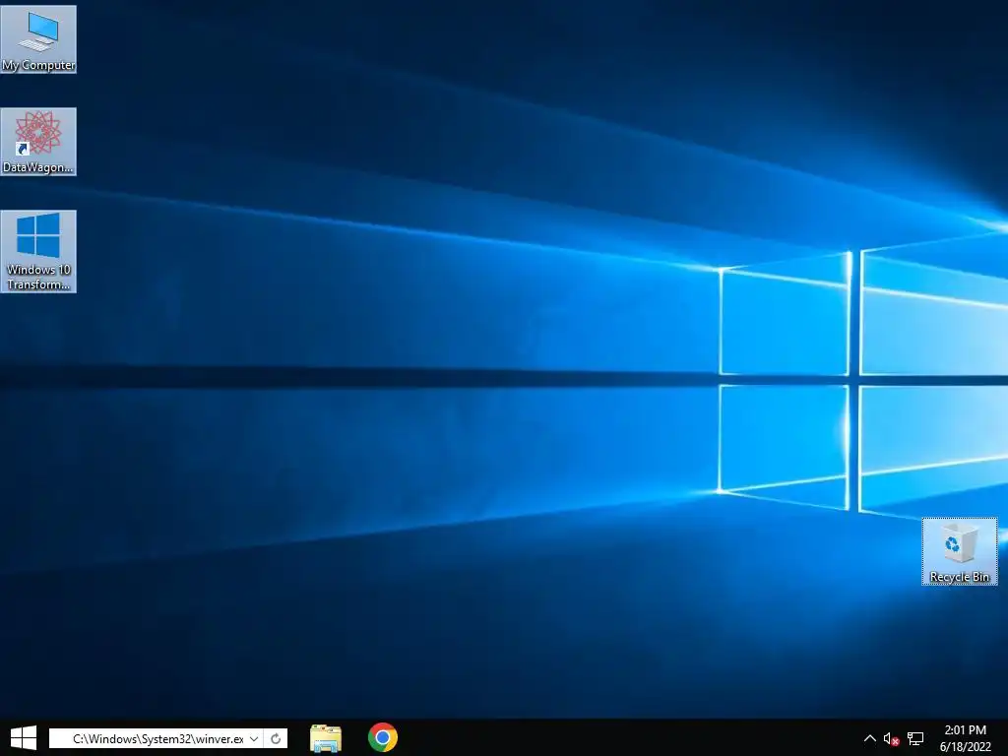Open File Explorer from the taskbar
This screenshot has height=756, width=1008.
pyautogui.click(x=326, y=738)
